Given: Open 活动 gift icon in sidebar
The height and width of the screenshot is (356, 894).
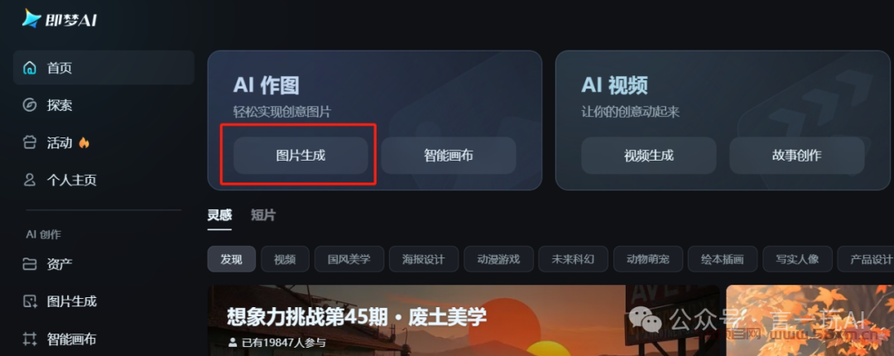Looking at the screenshot, I should (29, 142).
